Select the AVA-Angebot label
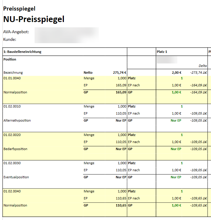Image resolution: width=211 pixels, height=220 pixels. click(16, 32)
